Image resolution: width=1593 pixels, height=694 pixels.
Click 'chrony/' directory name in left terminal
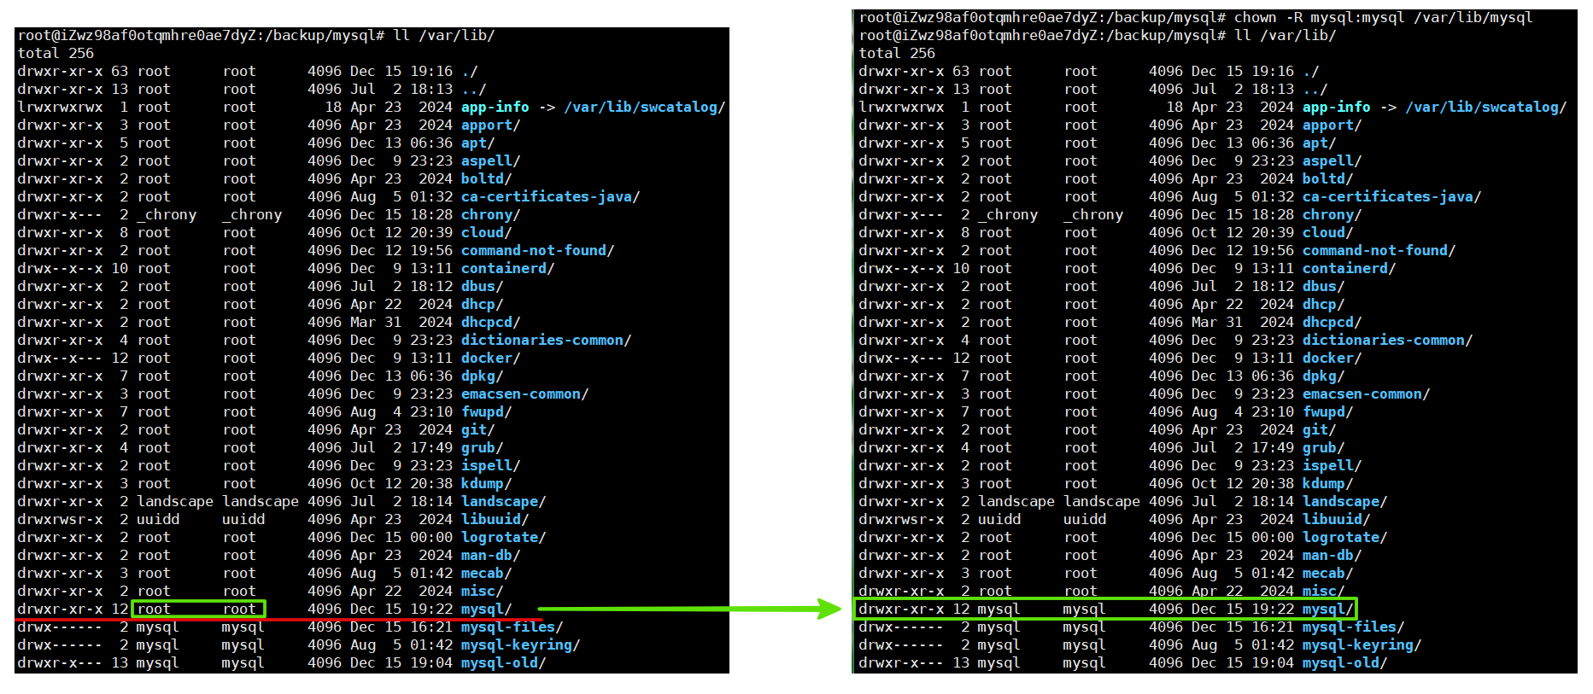tap(491, 215)
